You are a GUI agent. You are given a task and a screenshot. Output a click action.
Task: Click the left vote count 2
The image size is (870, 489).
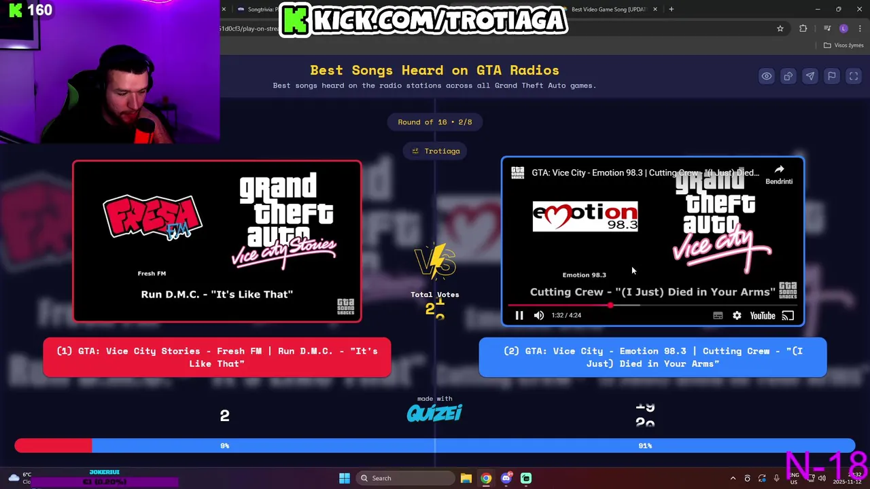point(225,416)
